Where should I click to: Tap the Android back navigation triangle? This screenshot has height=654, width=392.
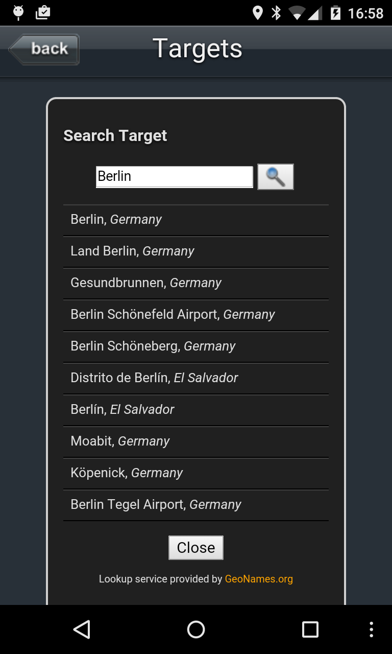coord(82,629)
